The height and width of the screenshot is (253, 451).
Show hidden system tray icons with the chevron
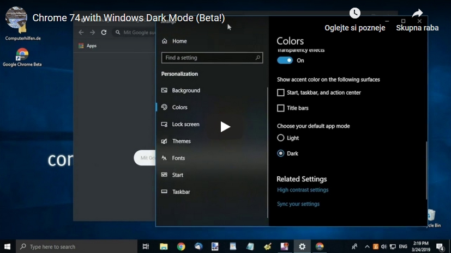pos(367,246)
